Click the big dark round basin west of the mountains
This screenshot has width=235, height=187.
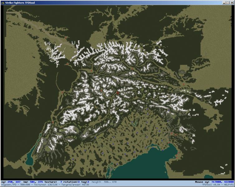(x=66, y=80)
